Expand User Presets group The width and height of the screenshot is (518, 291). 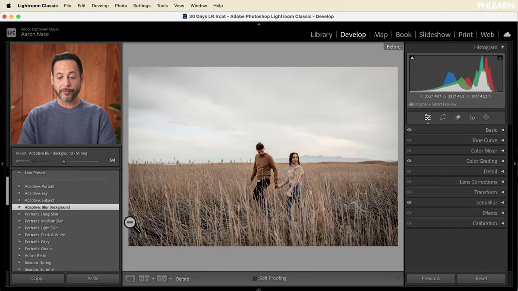pos(19,173)
